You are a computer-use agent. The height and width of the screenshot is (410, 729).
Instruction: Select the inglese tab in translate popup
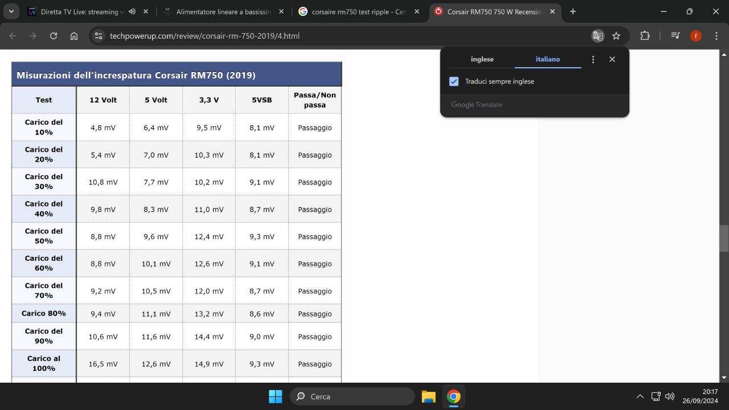[x=482, y=59]
